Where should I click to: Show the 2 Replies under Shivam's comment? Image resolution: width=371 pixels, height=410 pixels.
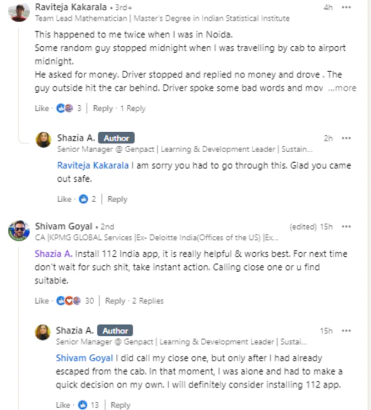tap(147, 301)
